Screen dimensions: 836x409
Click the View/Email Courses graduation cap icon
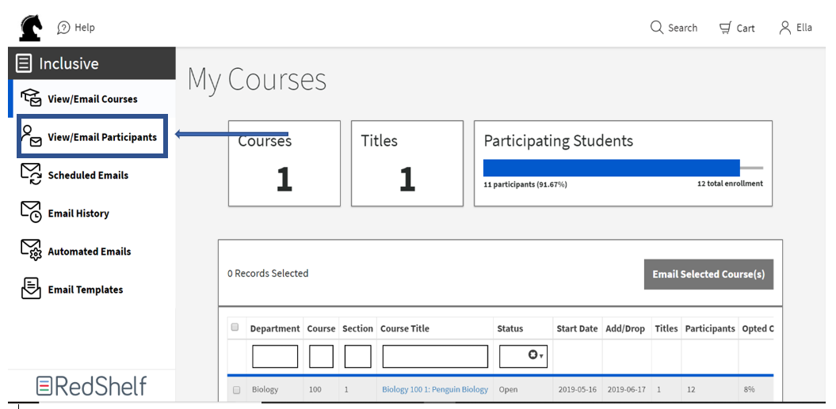pyautogui.click(x=31, y=98)
